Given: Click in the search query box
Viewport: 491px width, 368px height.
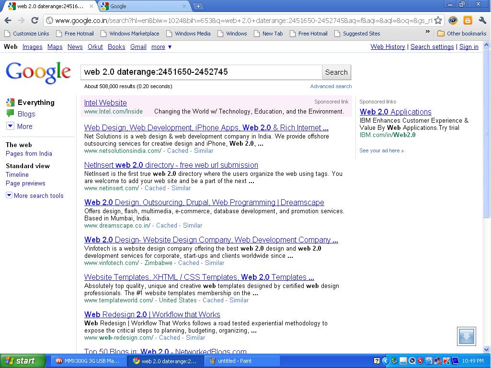Looking at the screenshot, I should (x=201, y=72).
